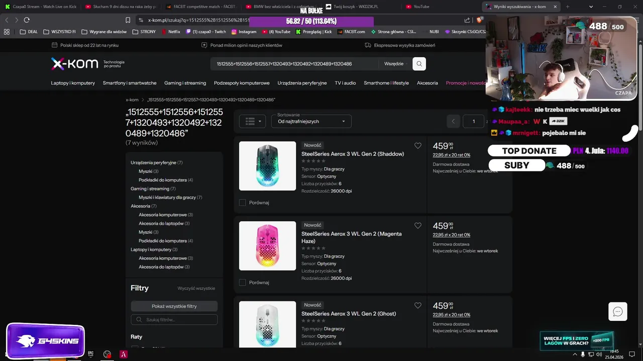Click the search magnifier button
The width and height of the screenshot is (643, 361).
point(419,64)
